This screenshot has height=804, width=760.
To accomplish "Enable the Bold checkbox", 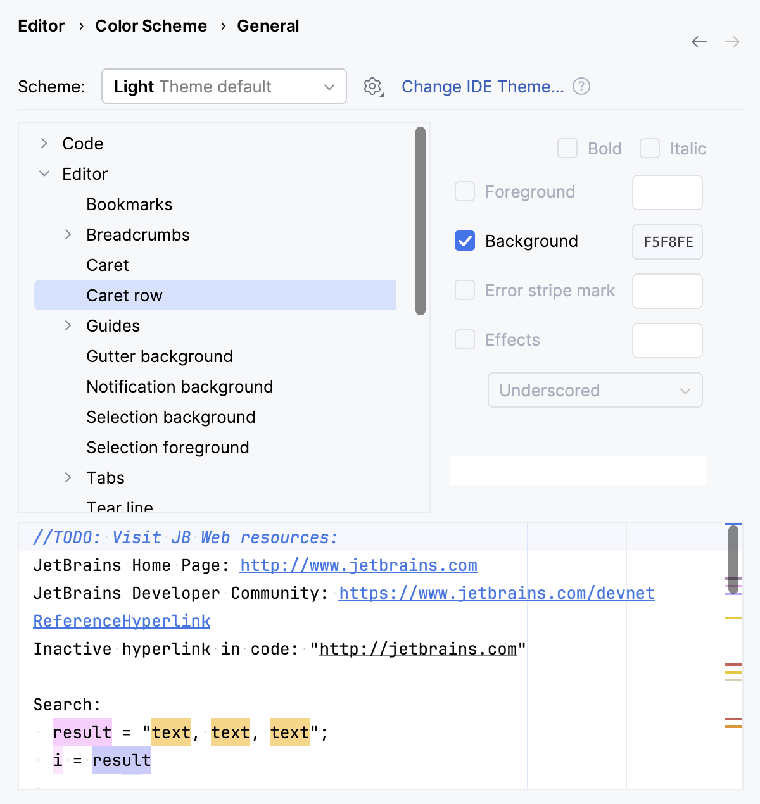I will (x=567, y=148).
